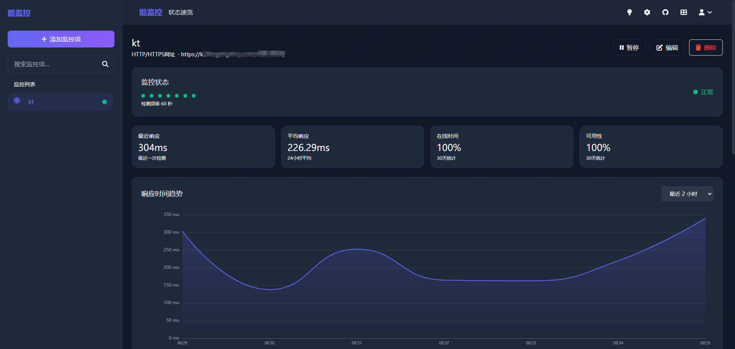Click the 08:31 marker on response chart

pos(356,343)
